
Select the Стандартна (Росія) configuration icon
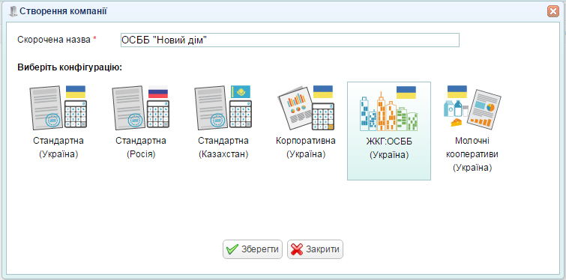140,108
